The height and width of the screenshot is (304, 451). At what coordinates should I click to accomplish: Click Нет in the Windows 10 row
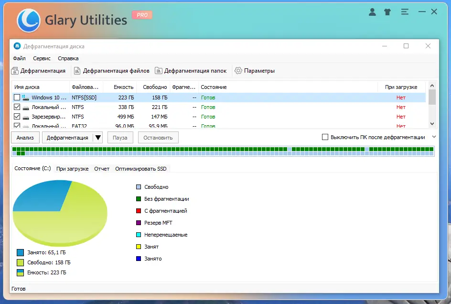(401, 98)
